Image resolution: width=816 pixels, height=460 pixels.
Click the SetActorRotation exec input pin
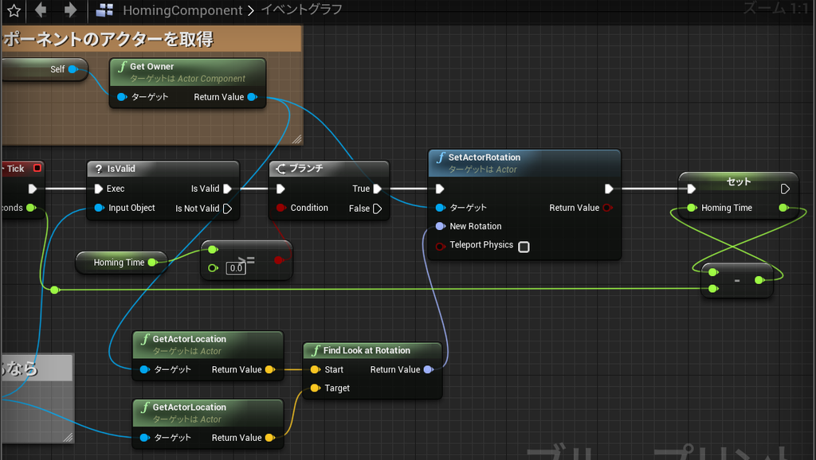pos(440,189)
